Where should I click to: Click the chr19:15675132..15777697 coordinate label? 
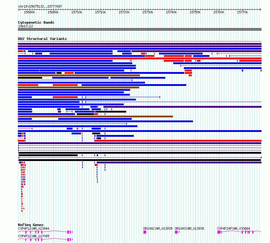click(40, 6)
